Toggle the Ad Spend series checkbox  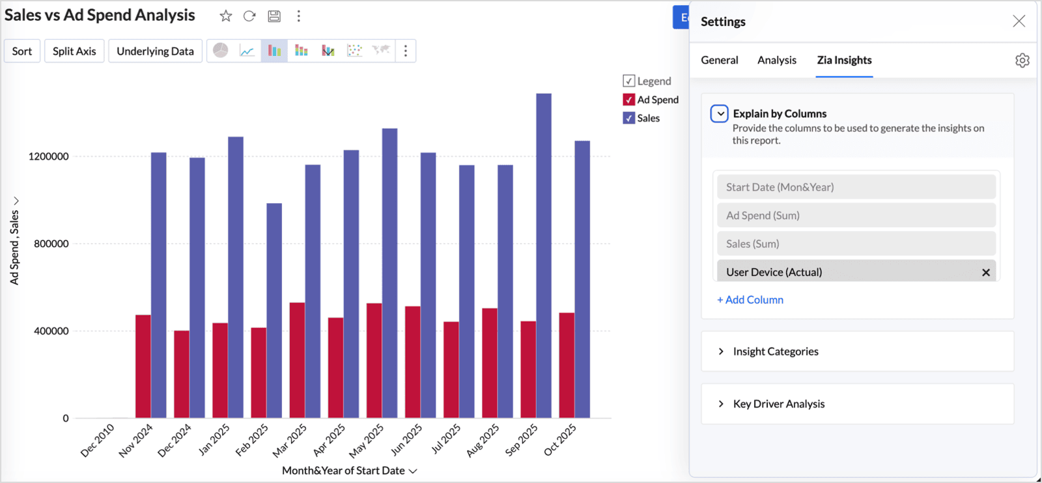[628, 100]
